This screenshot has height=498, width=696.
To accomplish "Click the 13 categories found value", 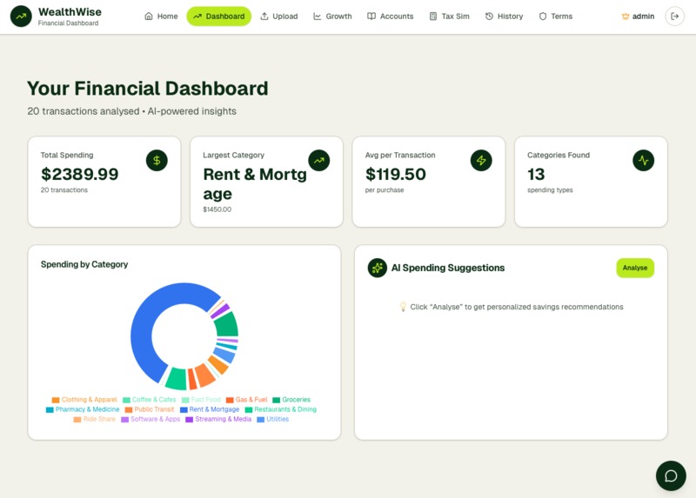I will click(x=536, y=174).
